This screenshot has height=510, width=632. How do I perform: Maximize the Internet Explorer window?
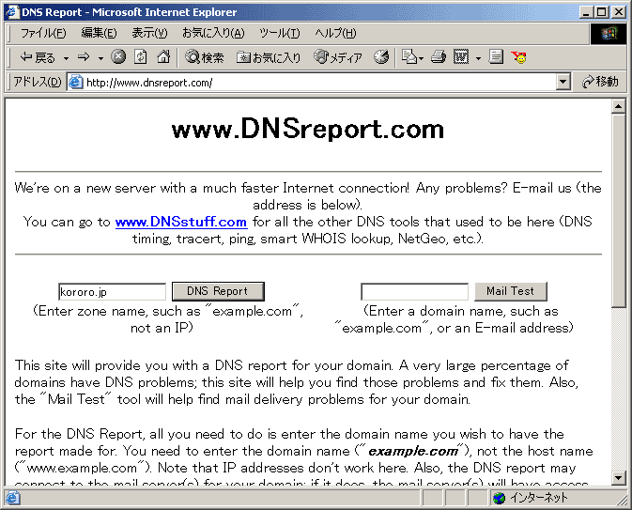(601, 12)
